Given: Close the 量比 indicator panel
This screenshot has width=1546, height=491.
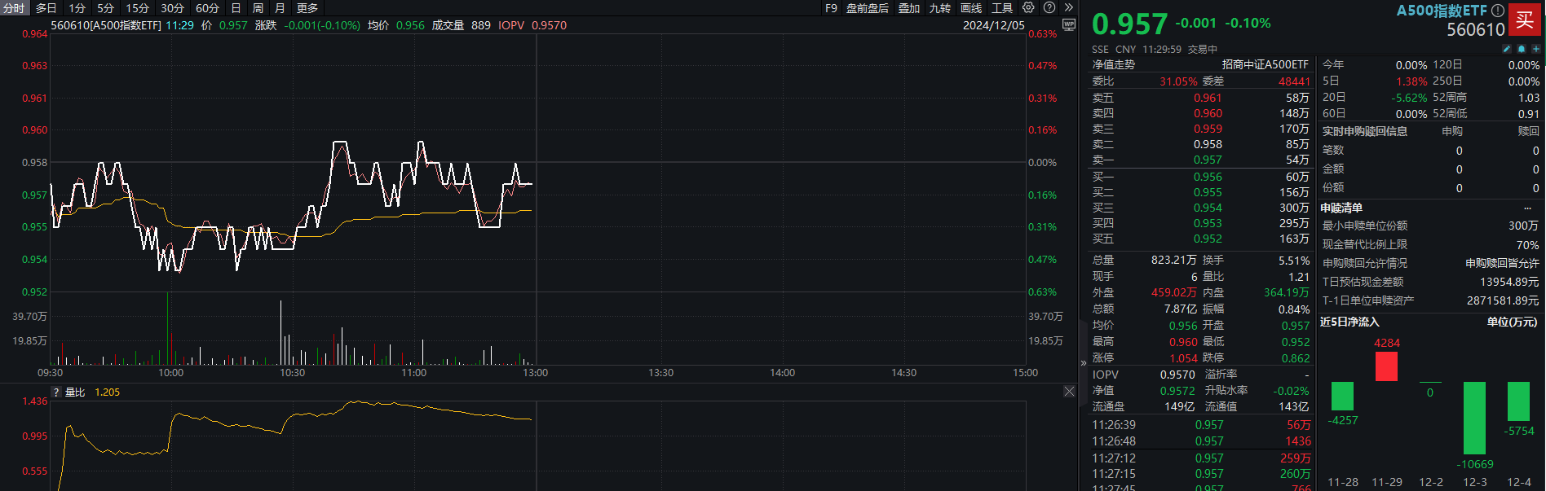Looking at the screenshot, I should (1069, 392).
